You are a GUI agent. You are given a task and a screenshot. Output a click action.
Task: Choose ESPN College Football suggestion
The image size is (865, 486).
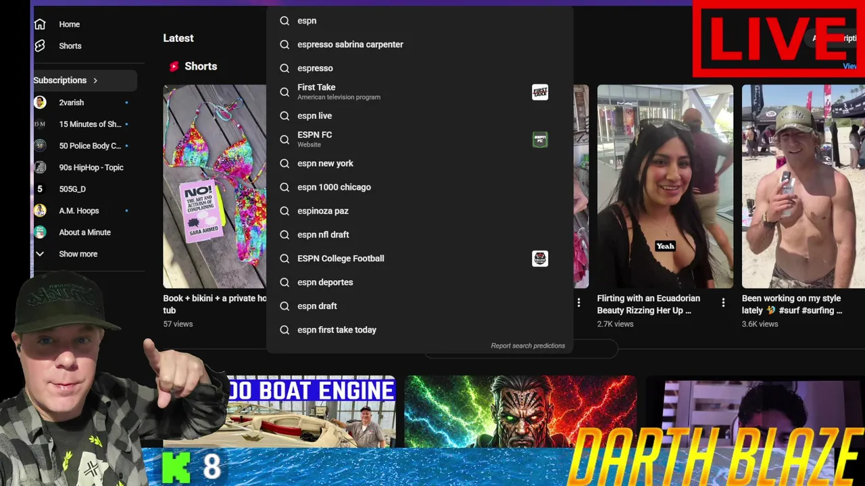(x=420, y=259)
